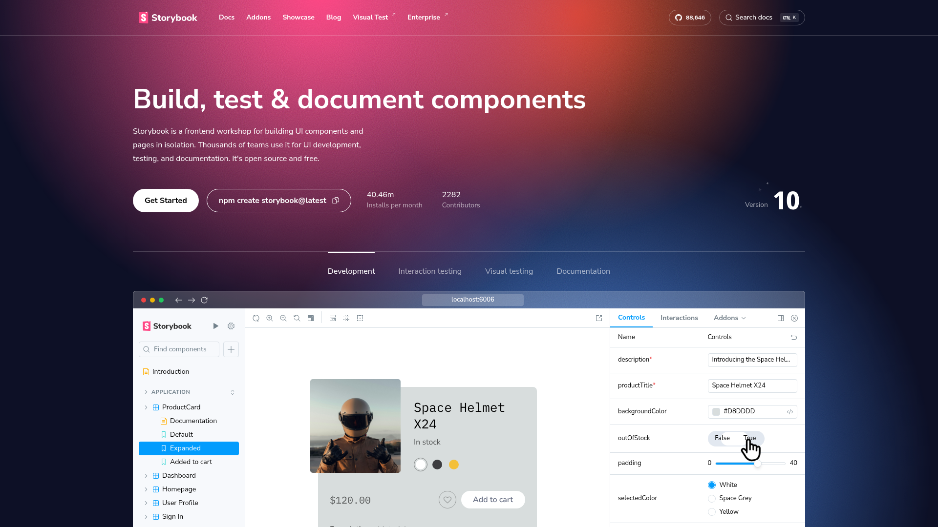Select the Space Grey radio option

(712, 498)
